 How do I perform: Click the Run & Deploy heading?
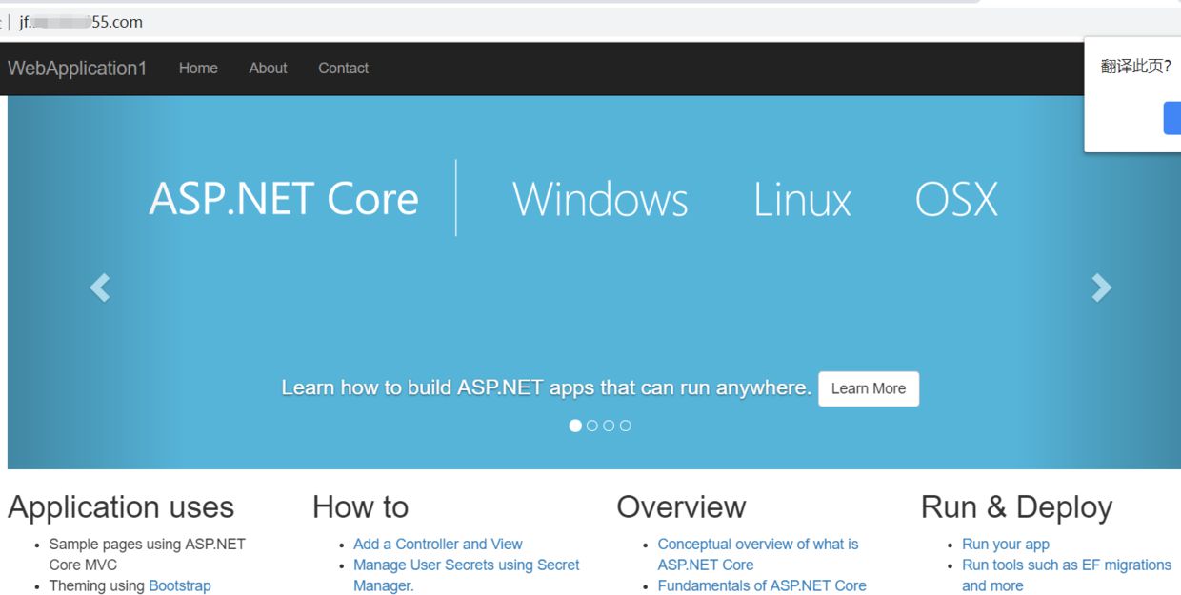[x=1016, y=507]
